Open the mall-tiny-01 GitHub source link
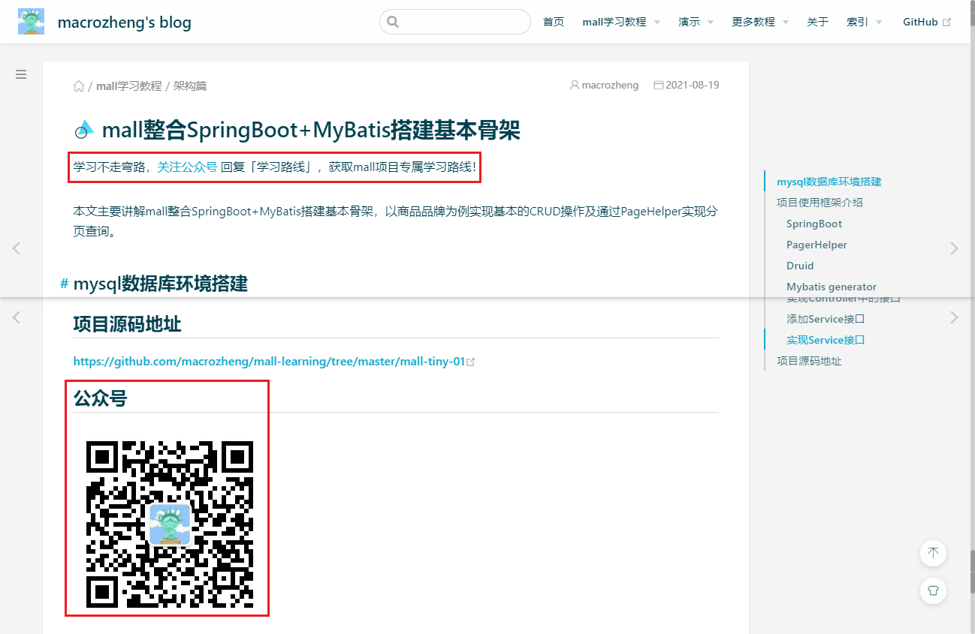Image resolution: width=975 pixels, height=634 pixels. pos(269,362)
